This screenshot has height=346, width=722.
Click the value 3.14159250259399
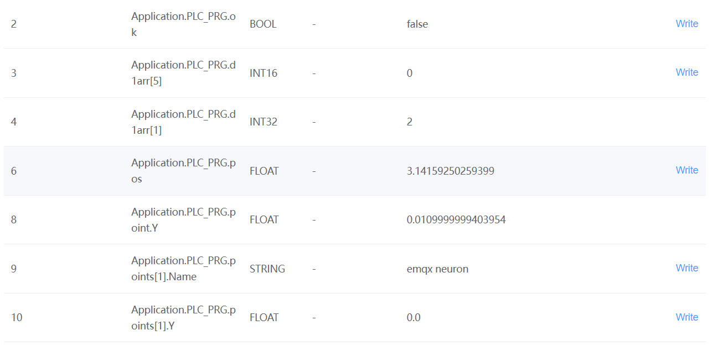click(450, 171)
